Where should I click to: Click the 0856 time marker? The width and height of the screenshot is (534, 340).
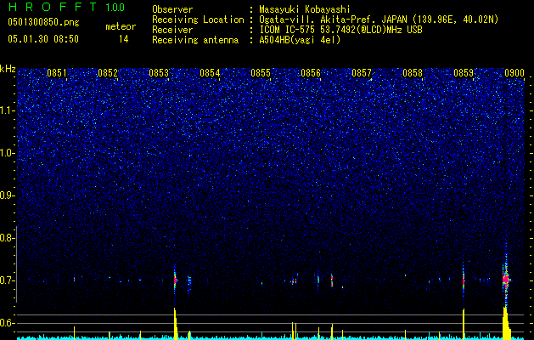pos(311,72)
